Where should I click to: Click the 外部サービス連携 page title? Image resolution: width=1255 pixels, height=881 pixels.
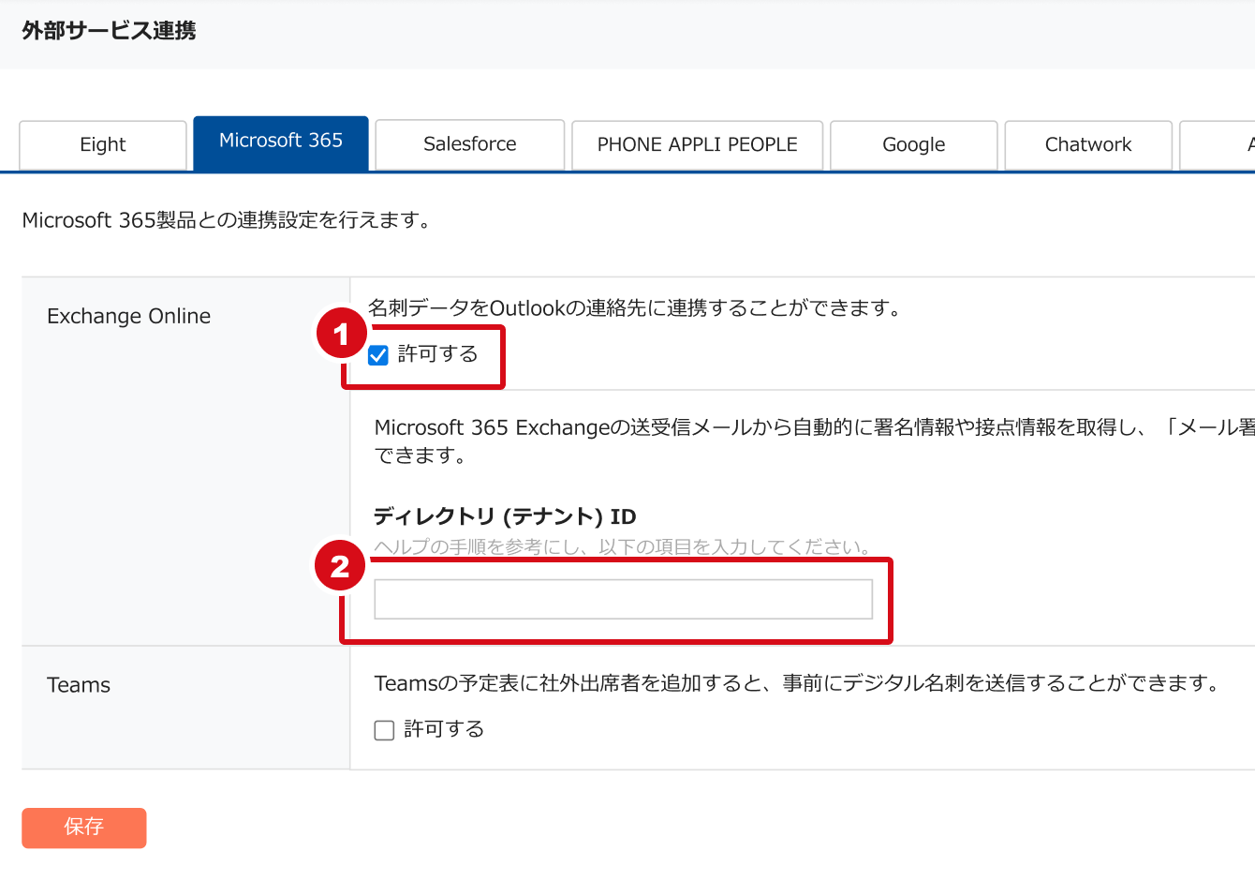[108, 31]
